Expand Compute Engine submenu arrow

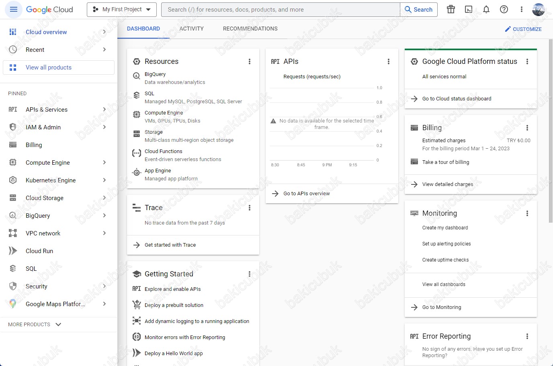(104, 162)
